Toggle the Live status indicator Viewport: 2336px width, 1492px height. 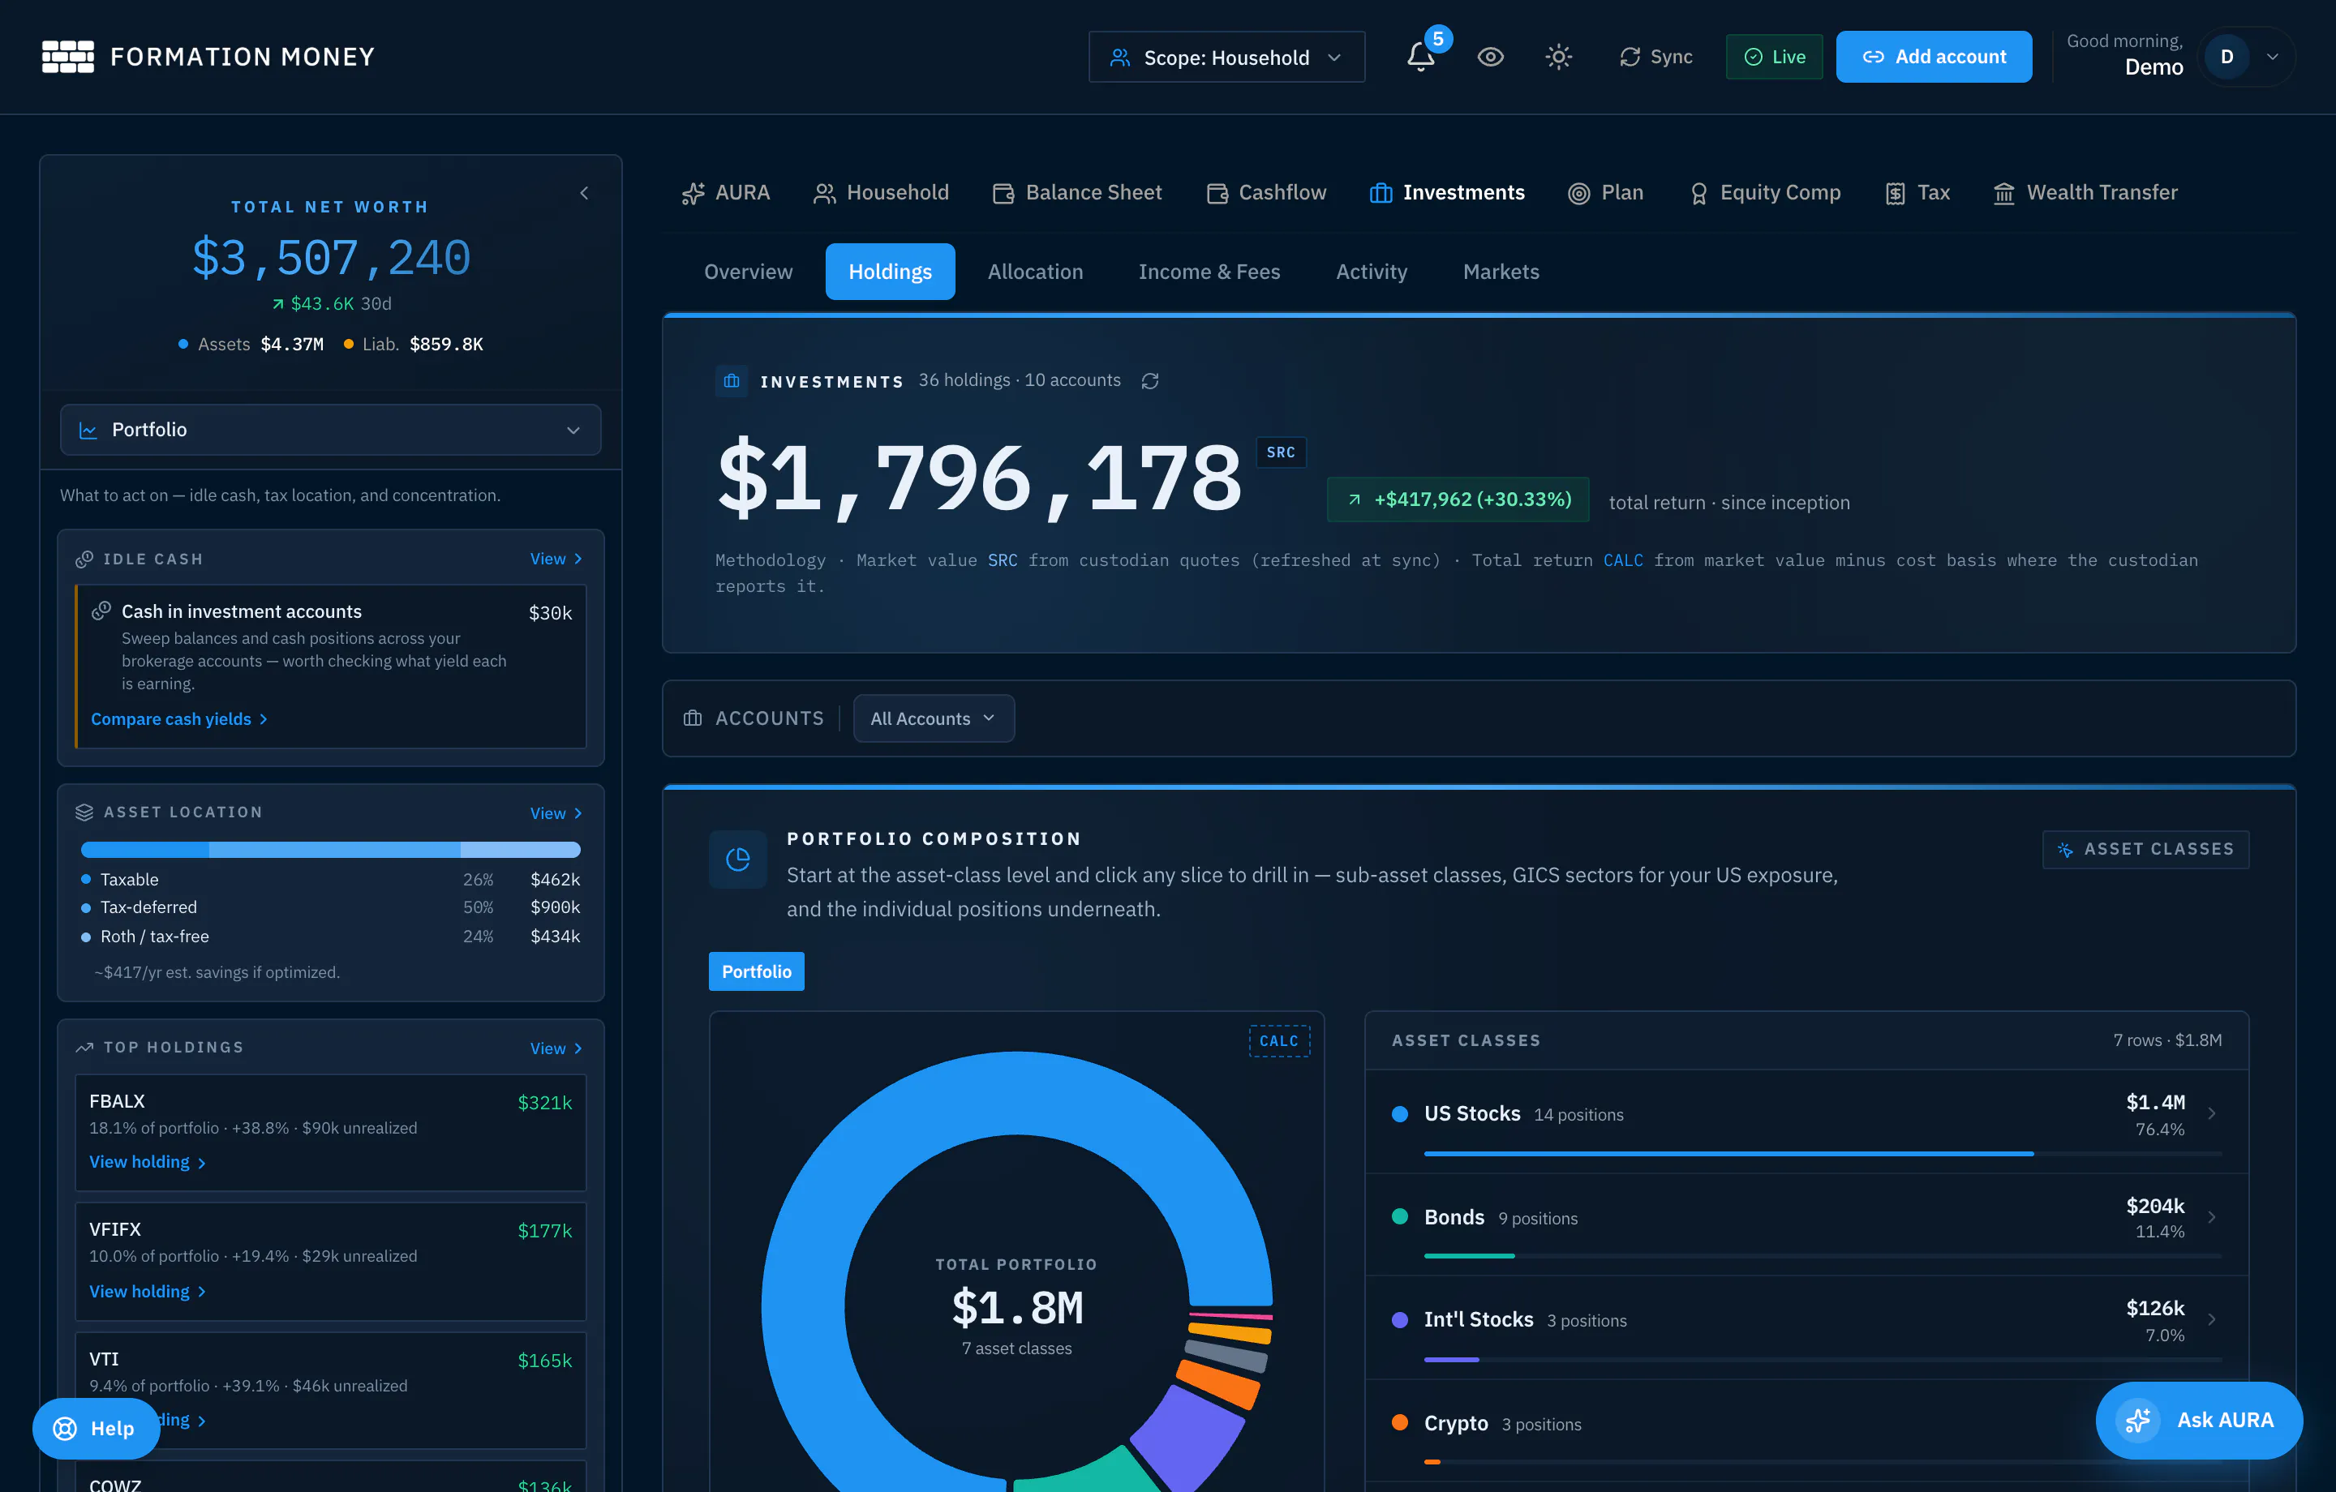[x=1773, y=56]
